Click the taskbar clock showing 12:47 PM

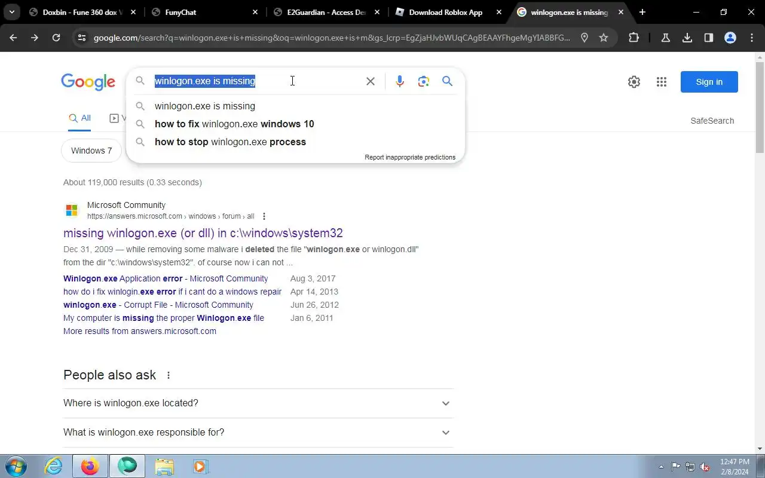click(x=735, y=467)
